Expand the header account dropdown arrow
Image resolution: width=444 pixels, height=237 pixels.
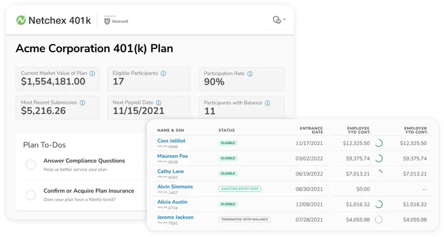coord(284,20)
